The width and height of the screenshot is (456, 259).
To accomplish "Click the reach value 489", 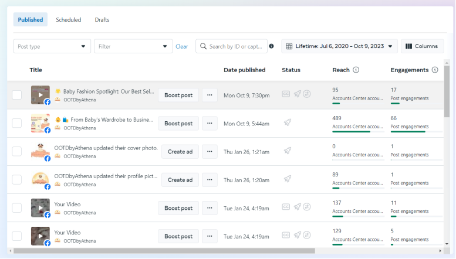I will pyautogui.click(x=337, y=118).
